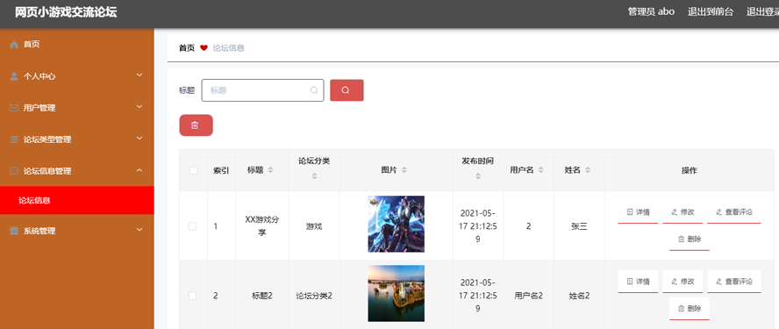Open the 论坛类型管理 sidebar menu
Image resolution: width=779 pixels, height=329 pixels.
coord(77,139)
